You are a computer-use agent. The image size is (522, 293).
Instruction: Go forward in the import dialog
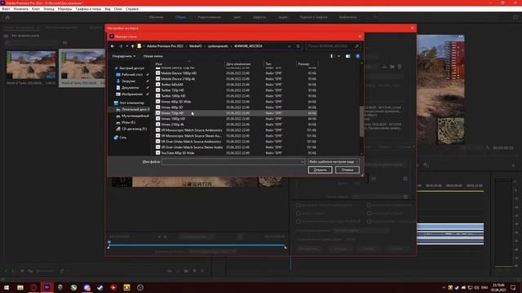tap(121, 46)
